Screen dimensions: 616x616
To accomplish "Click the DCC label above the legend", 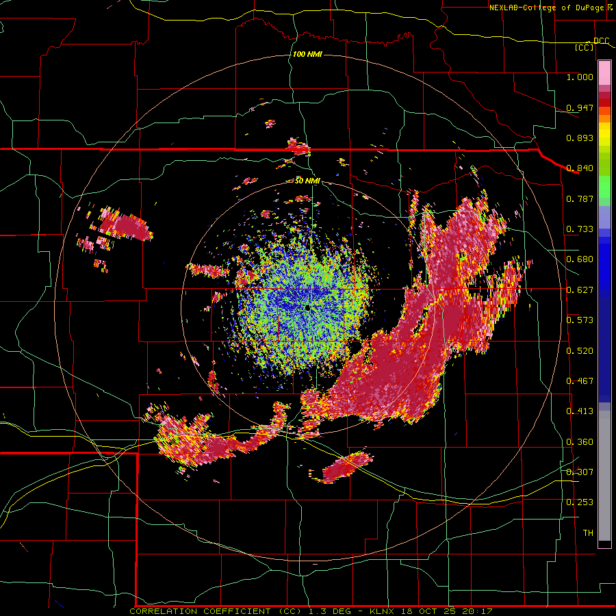I will 601,41.
